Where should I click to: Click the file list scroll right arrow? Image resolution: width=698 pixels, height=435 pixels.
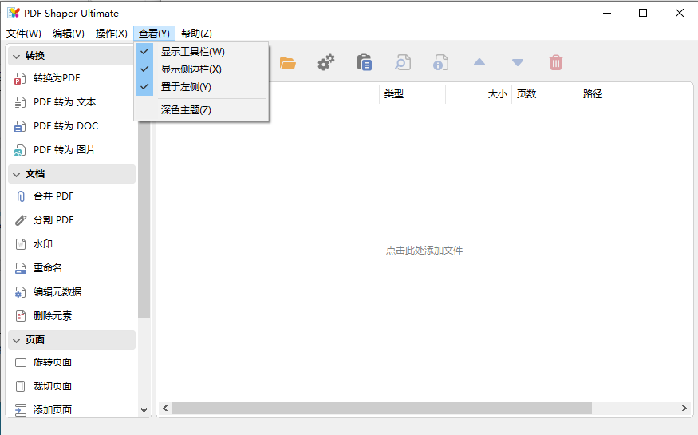pyautogui.click(x=684, y=409)
